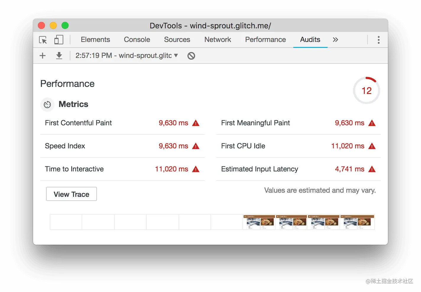This screenshot has height=292, width=421.
Task: Click the first rendered page filmstrip frame
Action: (x=259, y=222)
